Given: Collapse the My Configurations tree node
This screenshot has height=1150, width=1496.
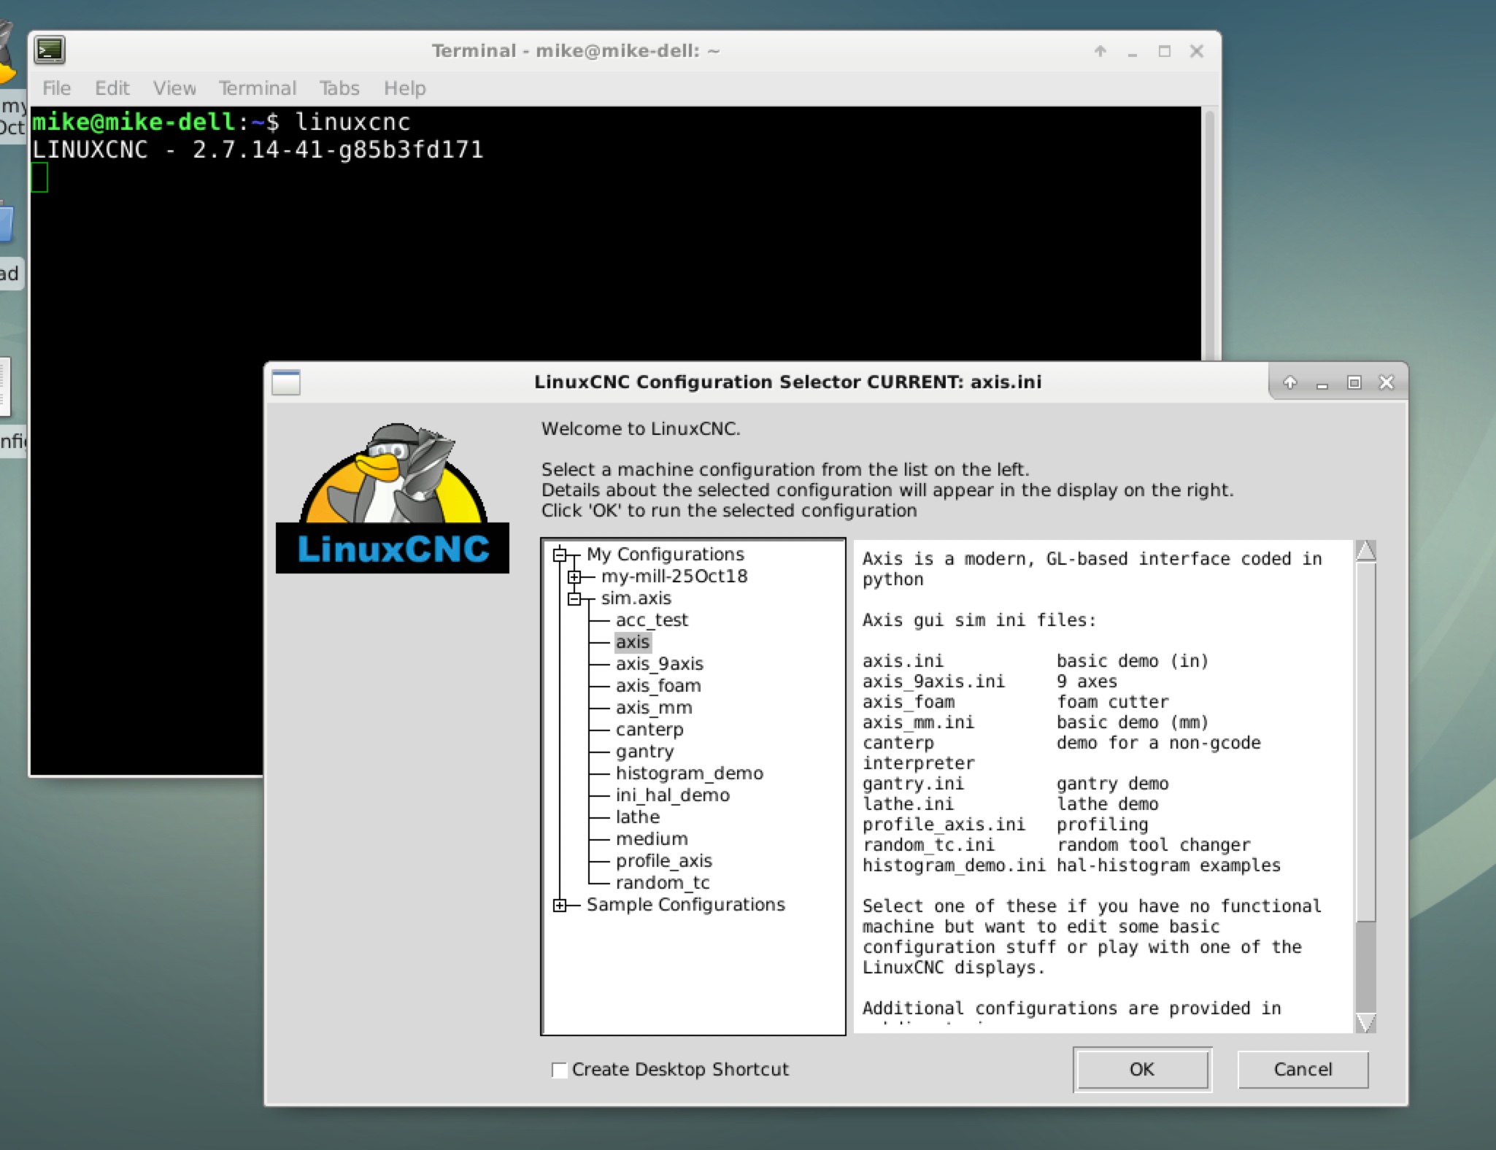Looking at the screenshot, I should pos(560,555).
